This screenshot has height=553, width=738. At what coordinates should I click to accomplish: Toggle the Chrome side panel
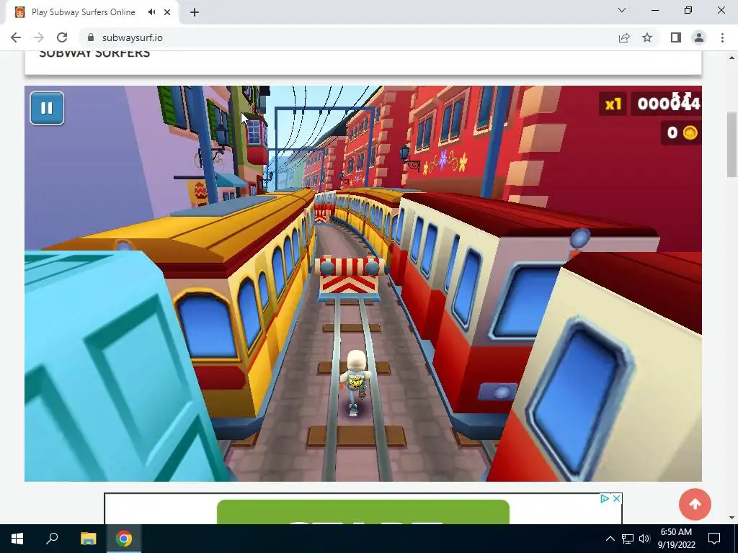point(676,37)
